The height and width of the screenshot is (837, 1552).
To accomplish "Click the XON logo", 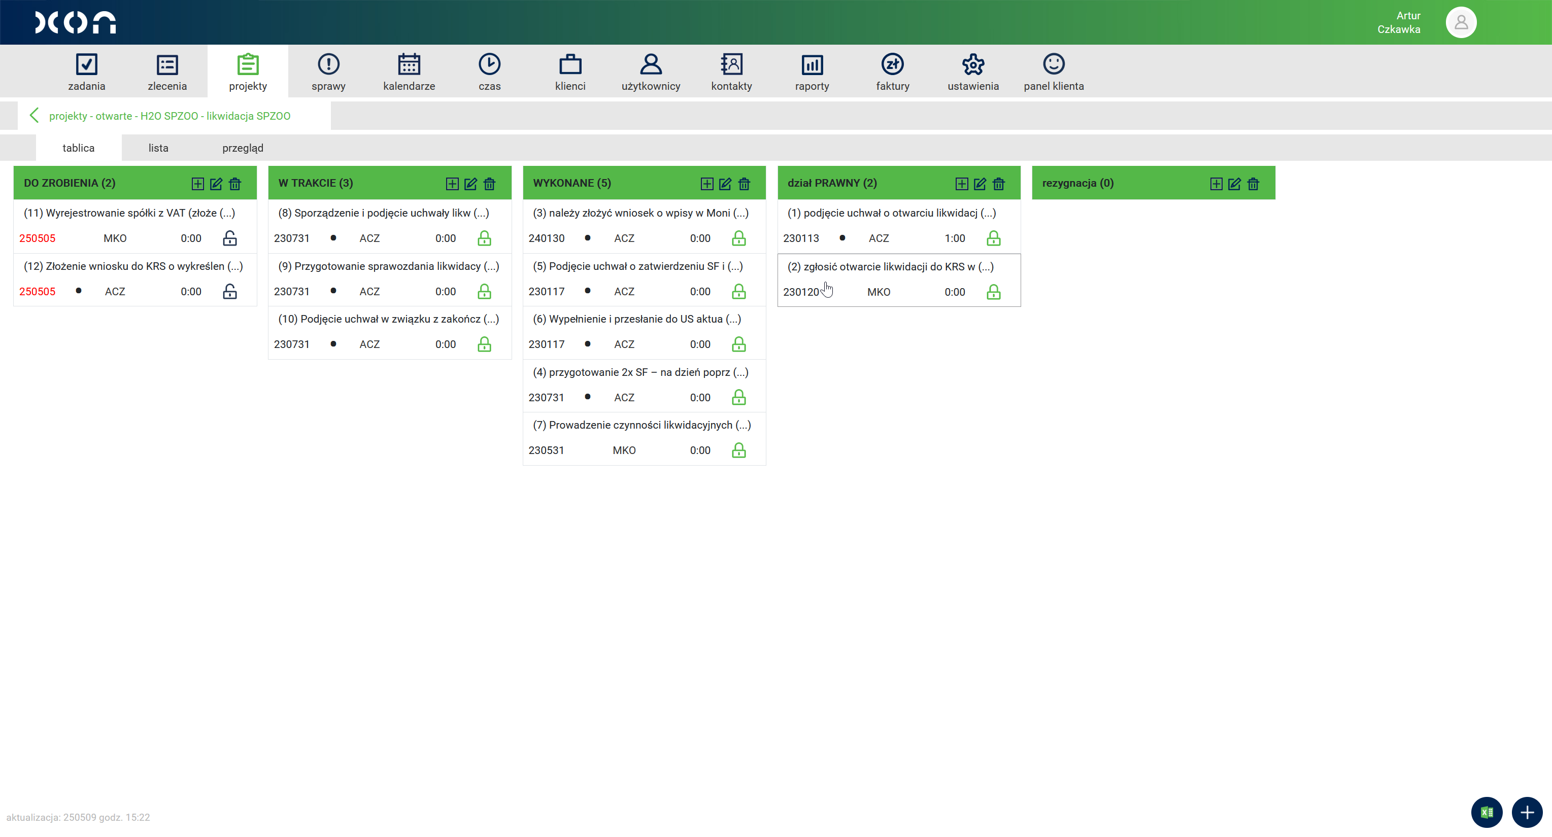I will click(75, 22).
